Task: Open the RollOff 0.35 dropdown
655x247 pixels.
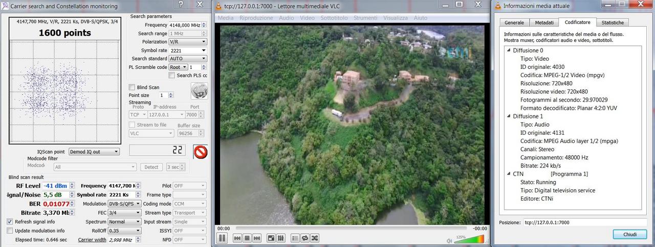Action: pyautogui.click(x=124, y=231)
